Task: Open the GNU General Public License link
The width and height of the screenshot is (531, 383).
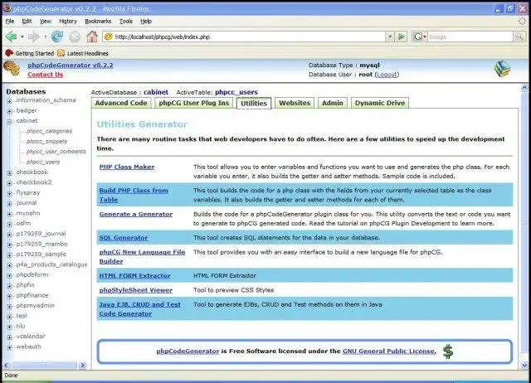Action: click(389, 351)
